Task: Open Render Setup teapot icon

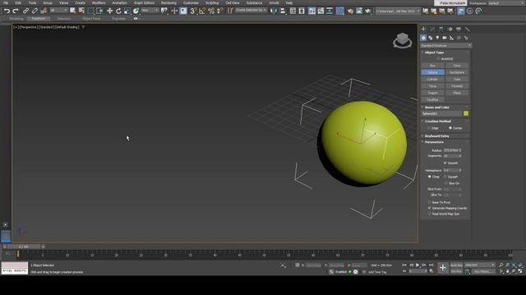Action: point(350,11)
